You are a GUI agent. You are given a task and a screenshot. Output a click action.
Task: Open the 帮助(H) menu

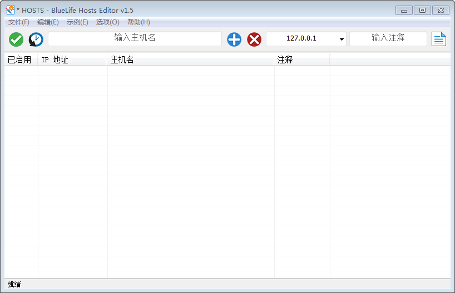point(139,22)
